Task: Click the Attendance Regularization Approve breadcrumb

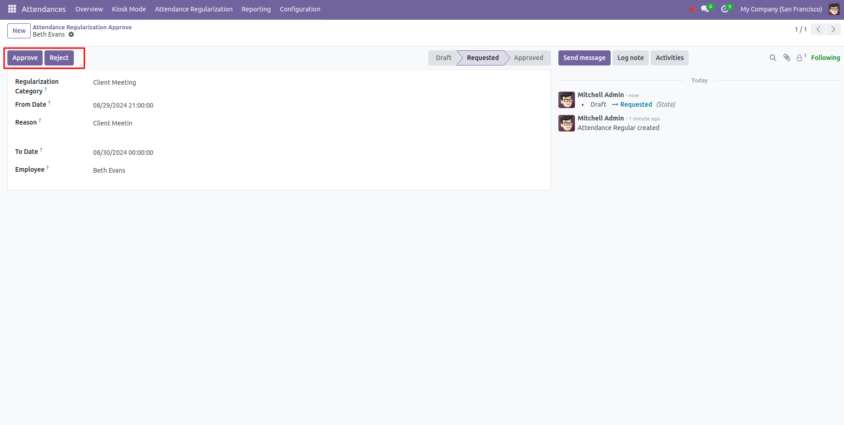Action: coord(82,27)
